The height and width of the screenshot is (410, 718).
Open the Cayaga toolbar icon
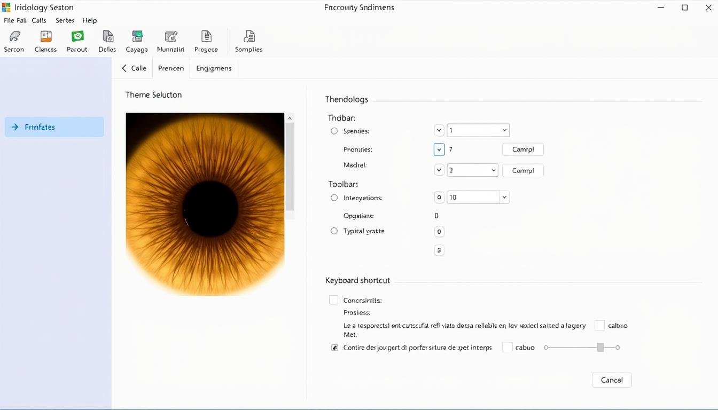click(137, 37)
